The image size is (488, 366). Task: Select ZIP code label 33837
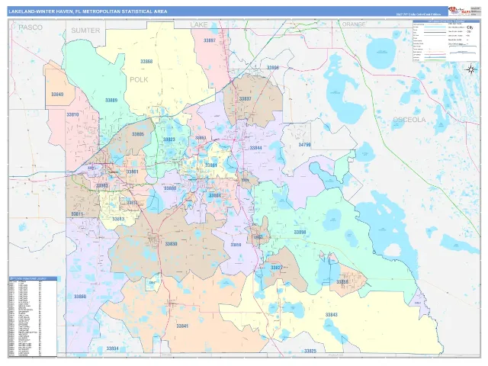(246, 99)
